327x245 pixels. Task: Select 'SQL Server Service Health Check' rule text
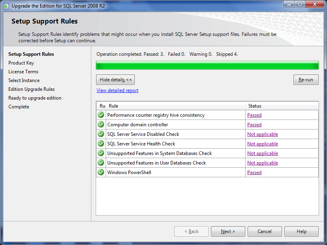141,144
